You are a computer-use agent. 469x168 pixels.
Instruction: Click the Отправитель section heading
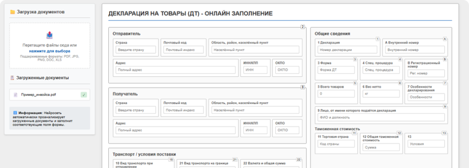pyautogui.click(x=127, y=34)
